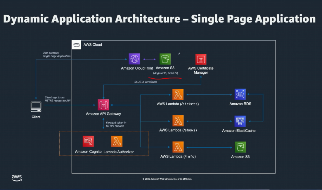The image size is (322, 190).
Task: Select the Lambda Authorizer icon
Action: pyautogui.click(x=117, y=141)
